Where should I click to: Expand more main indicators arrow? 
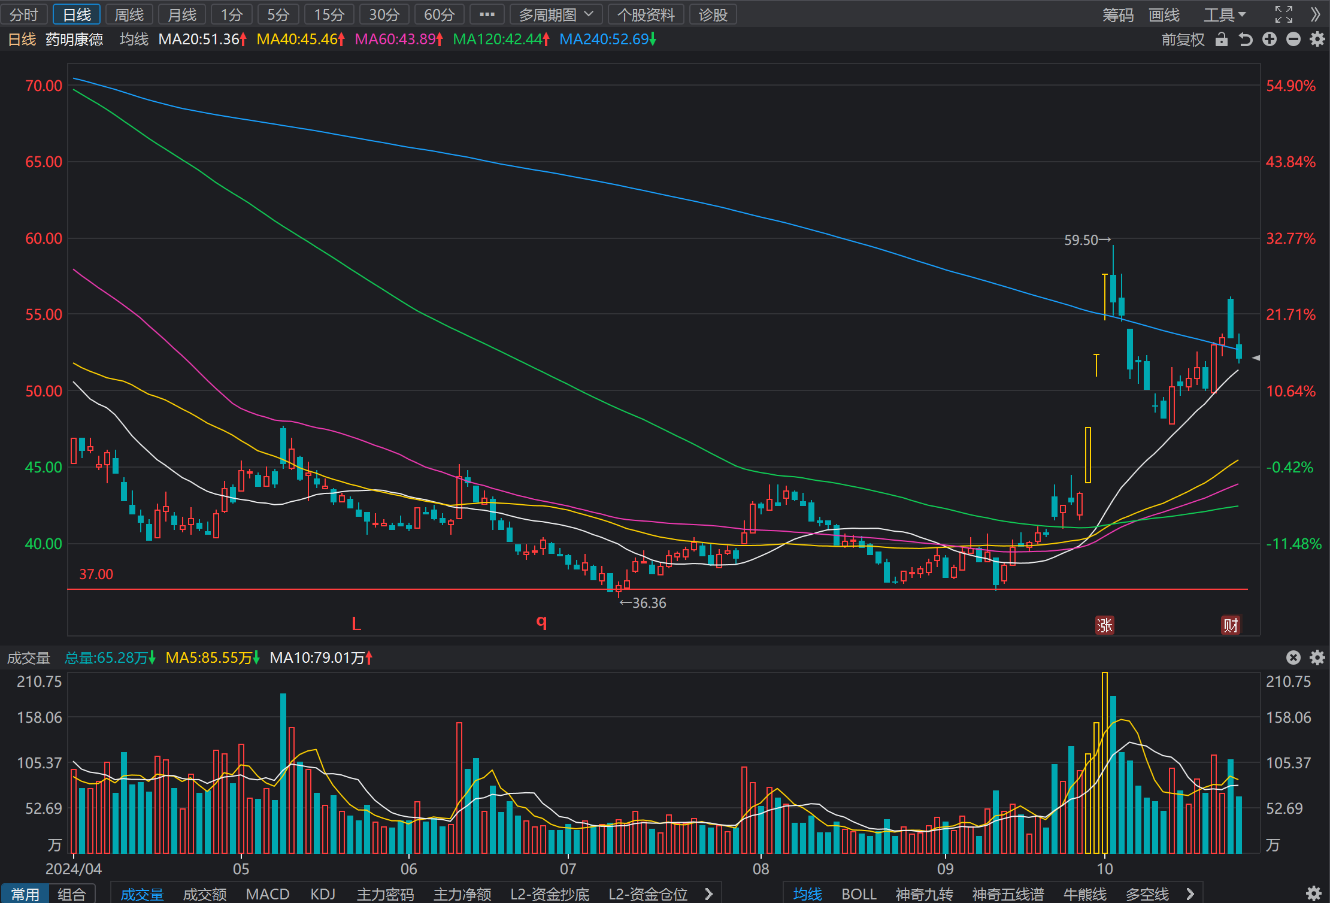[1190, 894]
